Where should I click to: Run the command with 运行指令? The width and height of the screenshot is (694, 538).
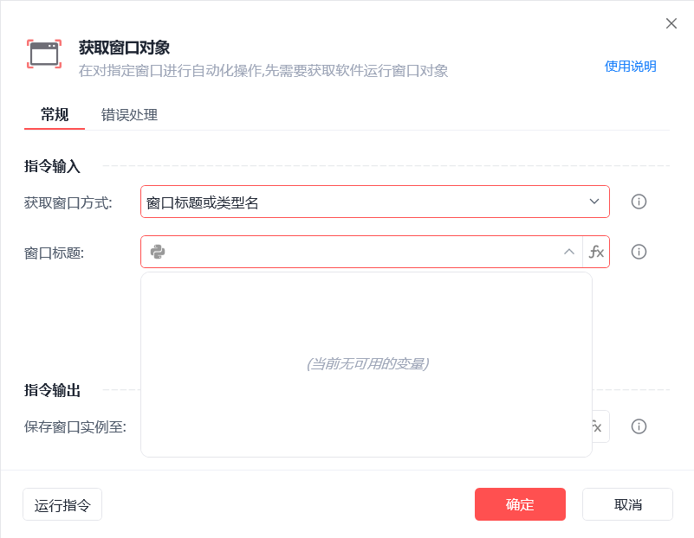pos(62,505)
